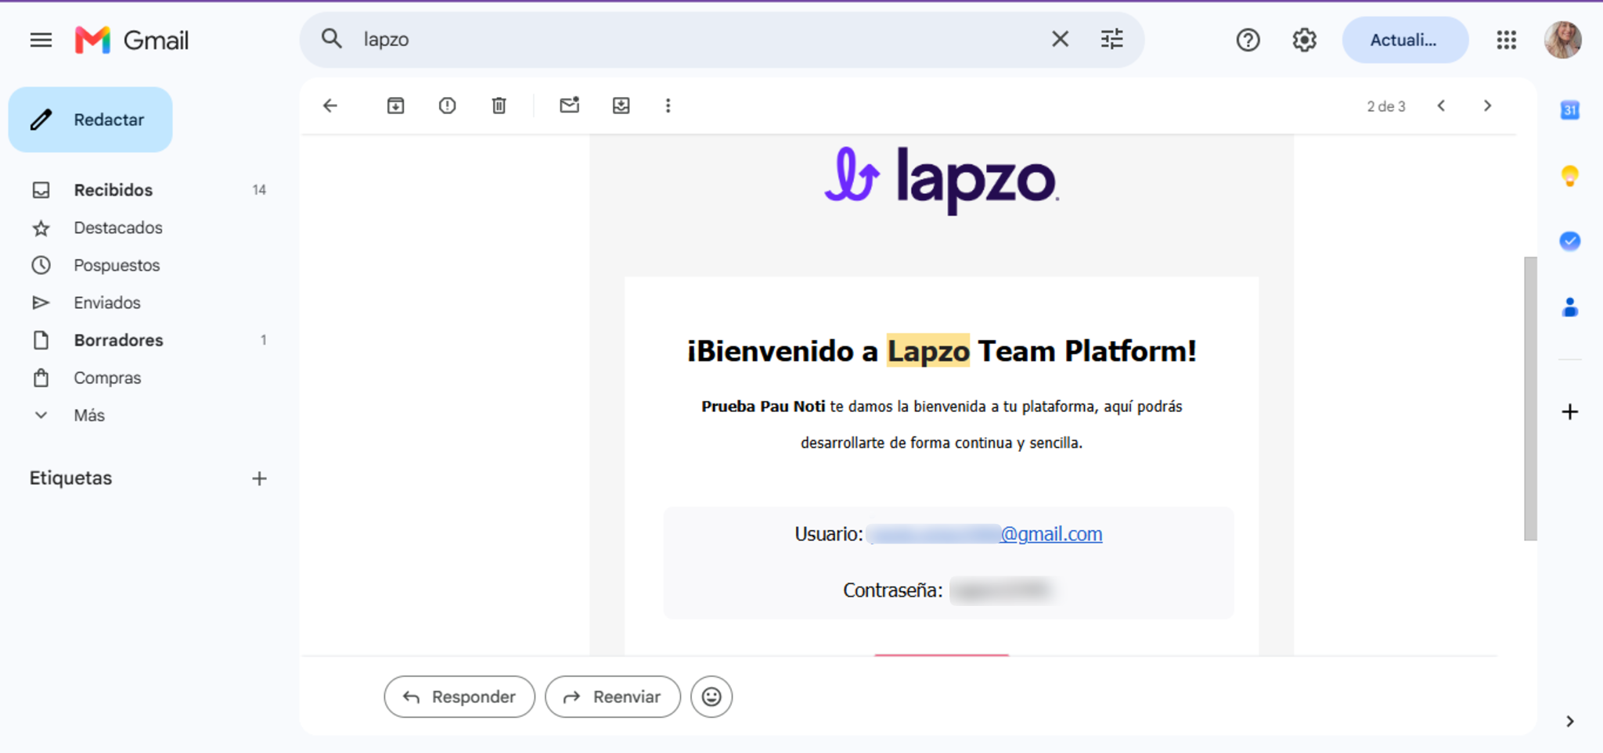Click the search magnifier icon
The width and height of the screenshot is (1603, 753).
(x=332, y=39)
